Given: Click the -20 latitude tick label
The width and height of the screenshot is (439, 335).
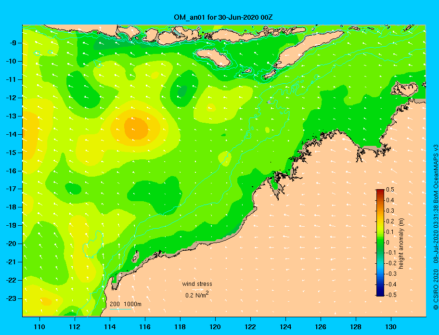Looking at the screenshot, I should (12, 244).
